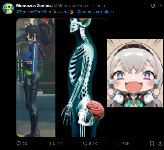Click the Grok explain icon
The image size is (164, 150).
[153, 6]
